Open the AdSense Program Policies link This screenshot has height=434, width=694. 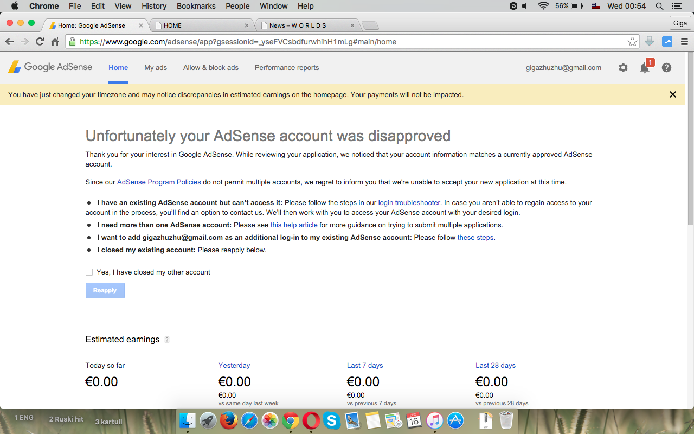159,182
